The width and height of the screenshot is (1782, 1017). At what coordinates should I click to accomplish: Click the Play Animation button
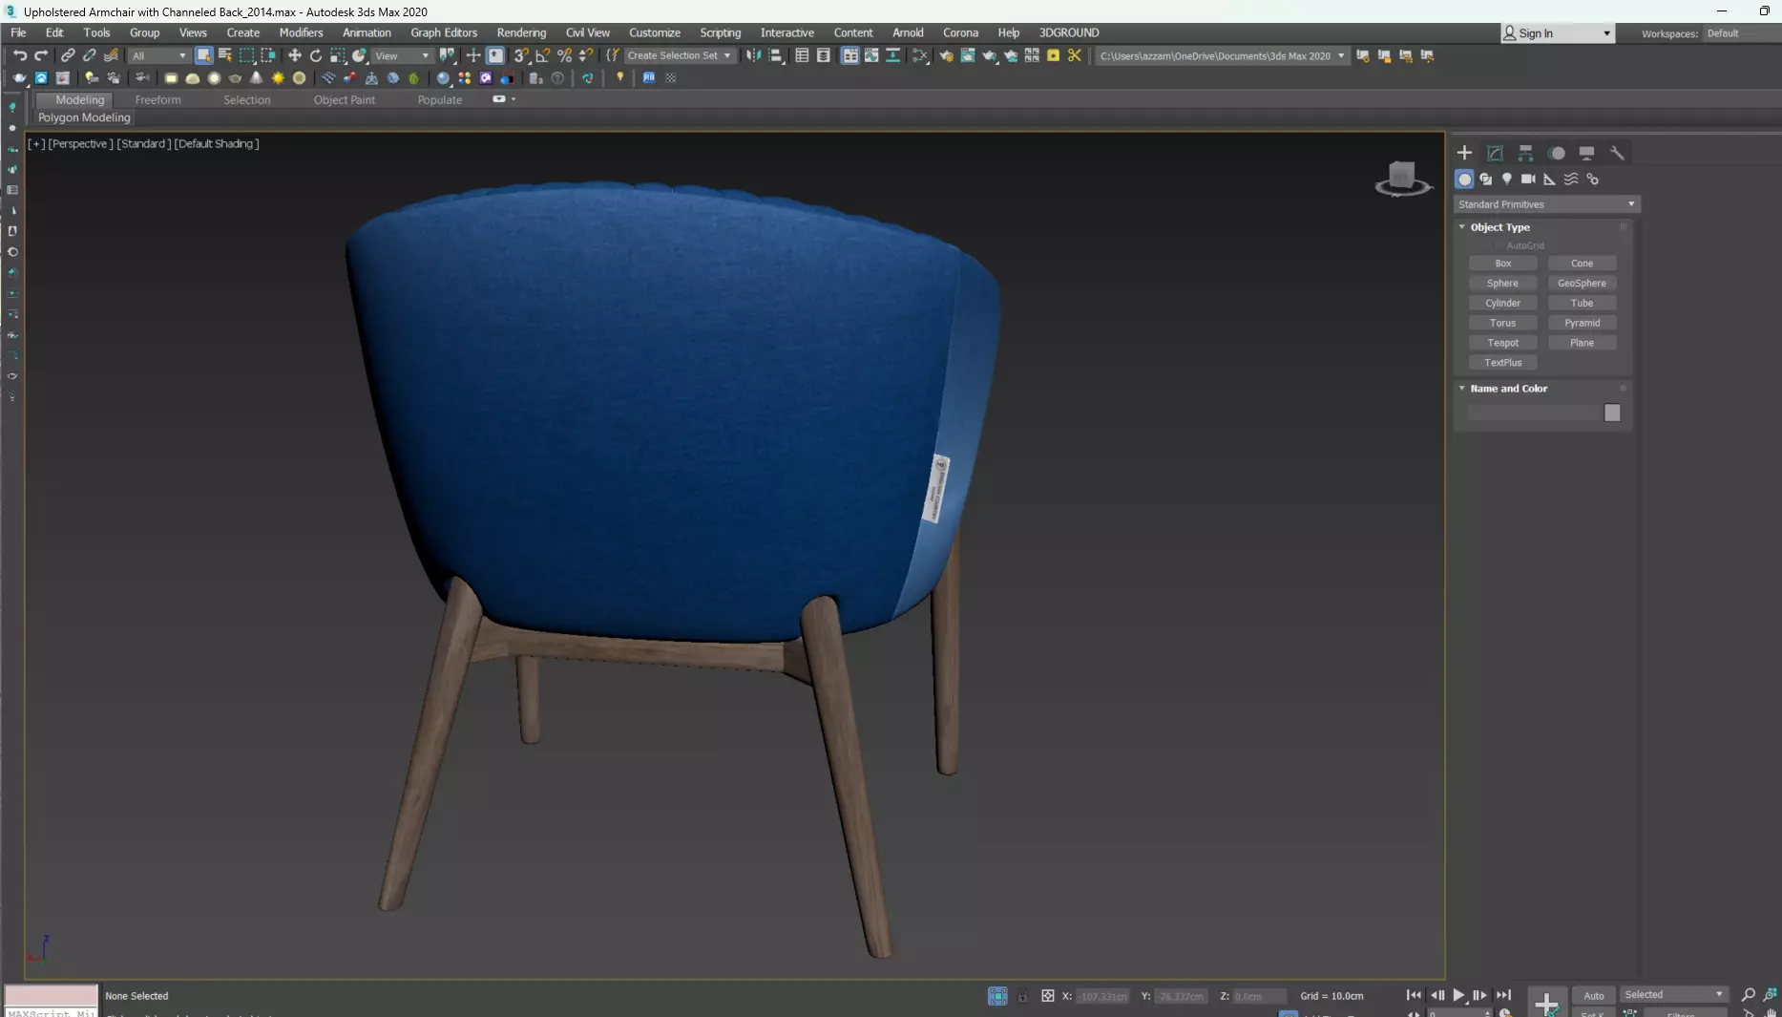click(1458, 995)
